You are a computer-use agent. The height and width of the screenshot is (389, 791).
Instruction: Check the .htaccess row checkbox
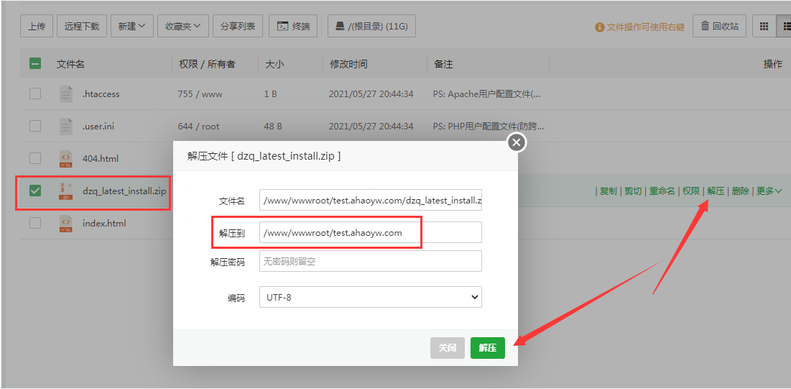tap(35, 93)
